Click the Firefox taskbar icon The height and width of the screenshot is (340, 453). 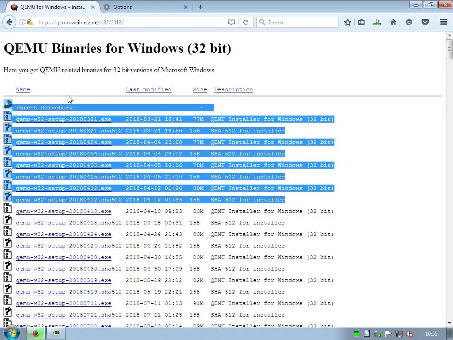35,333
